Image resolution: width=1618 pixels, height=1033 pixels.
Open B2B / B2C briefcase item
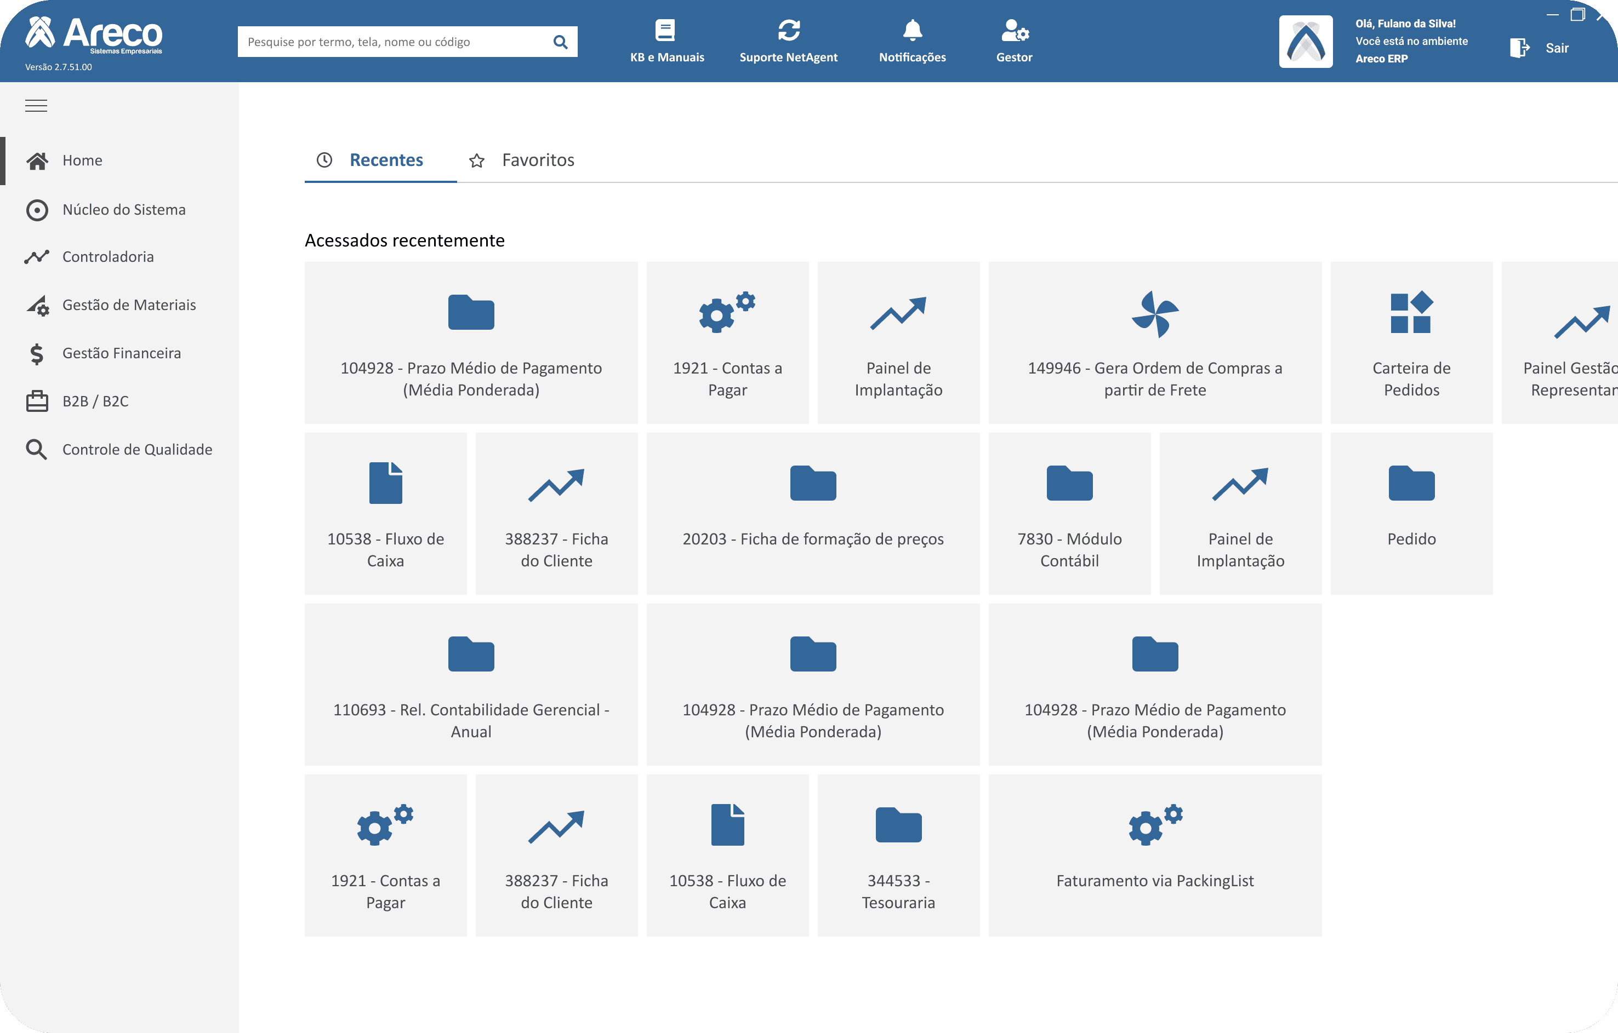click(95, 401)
